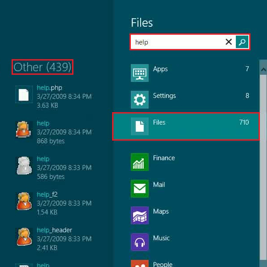267x267 pixels.
Task: Select the People search scope label
Action: [x=162, y=264]
